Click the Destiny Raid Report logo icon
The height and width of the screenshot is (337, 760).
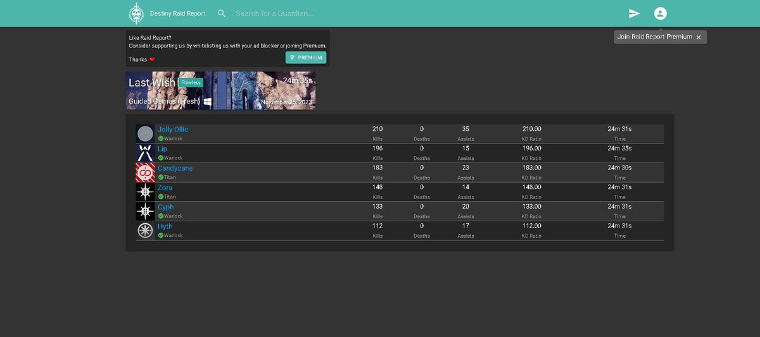[136, 13]
